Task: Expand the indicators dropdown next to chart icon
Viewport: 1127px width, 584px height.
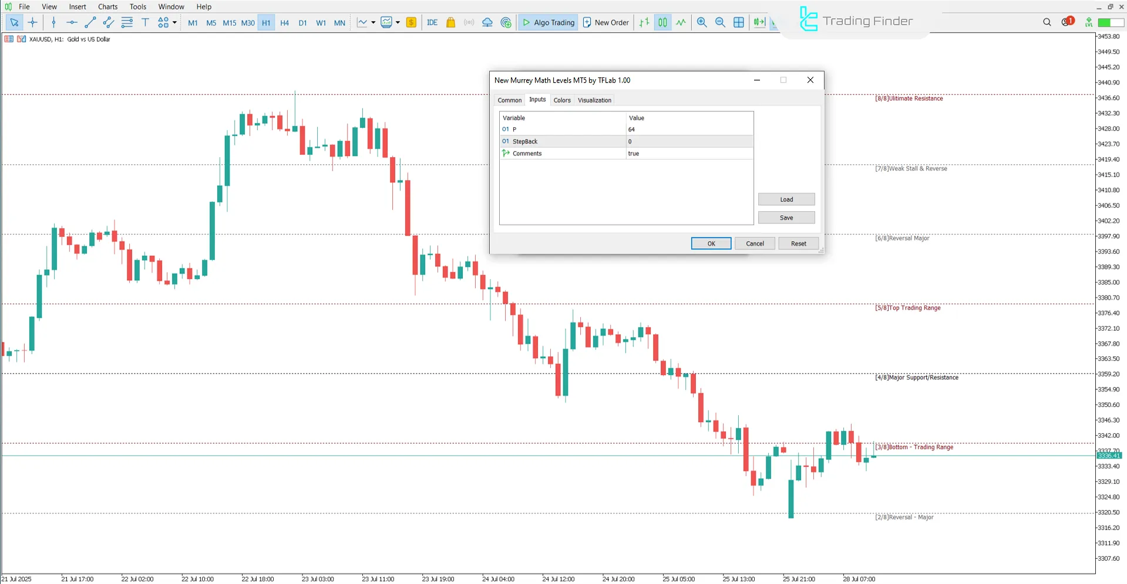Action: pyautogui.click(x=398, y=22)
